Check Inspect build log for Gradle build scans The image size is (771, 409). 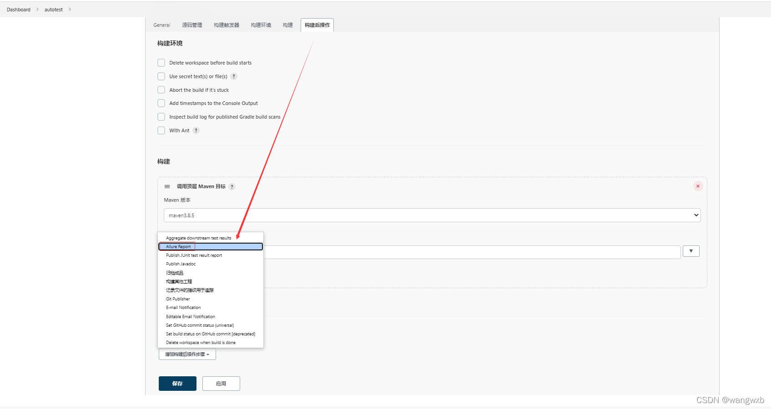[161, 117]
